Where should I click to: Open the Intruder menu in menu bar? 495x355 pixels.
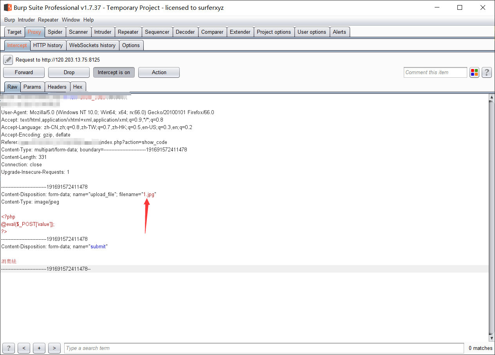26,20
